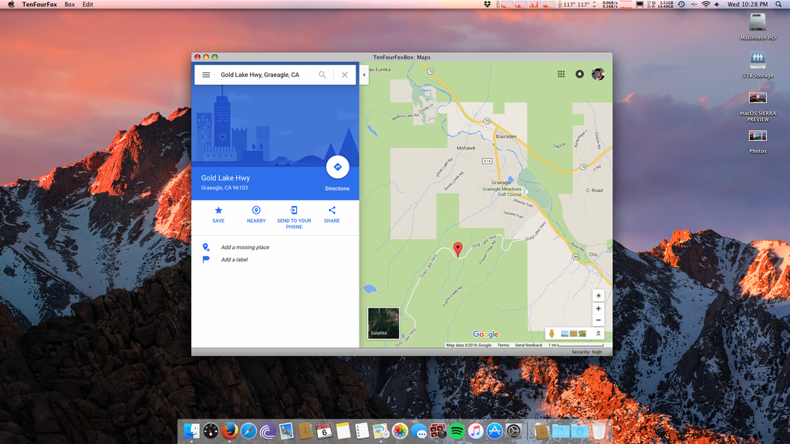This screenshot has width=790, height=444.
Task: Click the Blairsden label on the map
Action: (506, 136)
